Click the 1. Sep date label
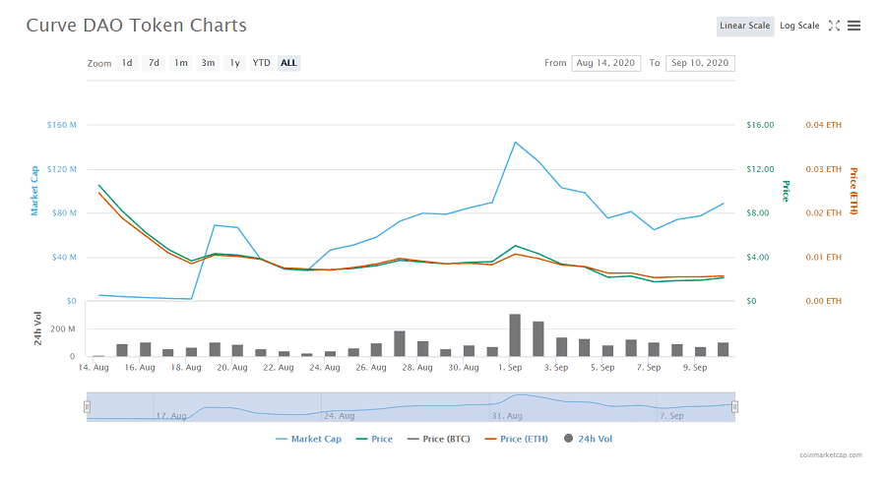 (510, 368)
